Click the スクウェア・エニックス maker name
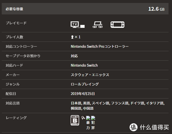 click(x=90, y=75)
